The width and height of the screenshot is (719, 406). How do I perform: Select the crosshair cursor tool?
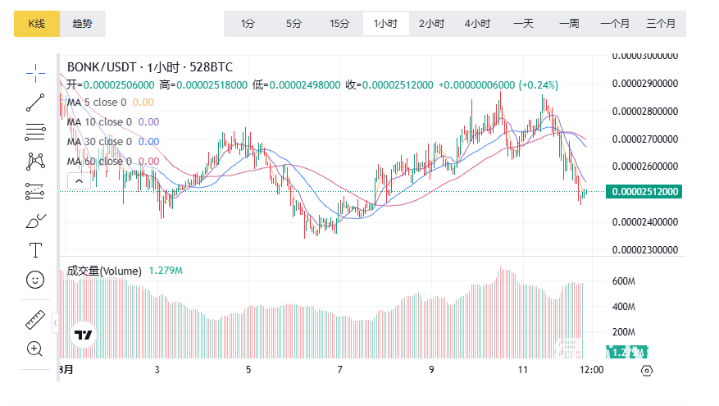[35, 73]
